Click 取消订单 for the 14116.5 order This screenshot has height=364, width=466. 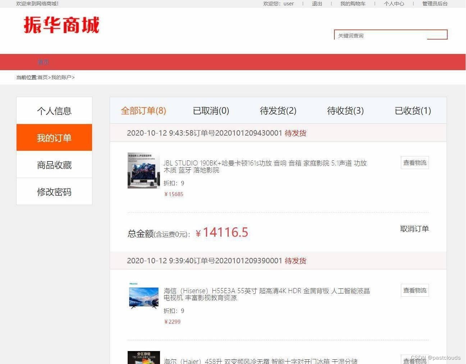click(x=414, y=229)
